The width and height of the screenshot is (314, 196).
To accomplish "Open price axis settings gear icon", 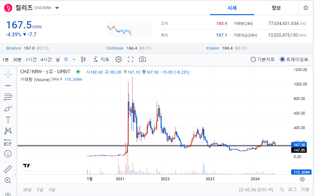I will (x=302, y=179).
